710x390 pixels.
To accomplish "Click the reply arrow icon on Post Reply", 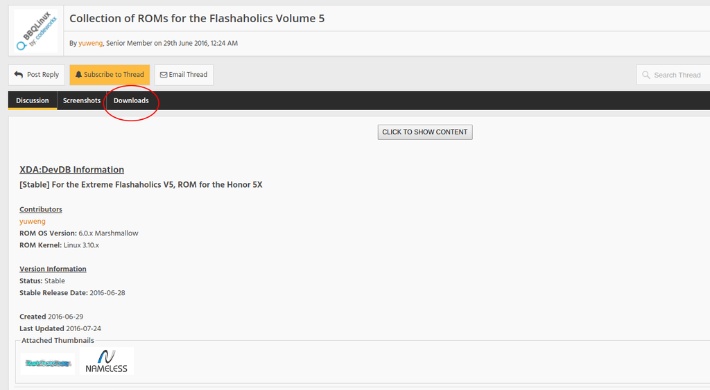I will tap(19, 75).
